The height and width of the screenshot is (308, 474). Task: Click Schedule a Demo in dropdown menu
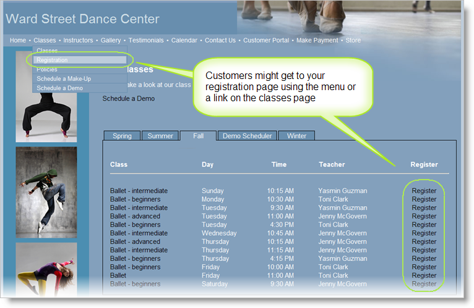click(59, 88)
